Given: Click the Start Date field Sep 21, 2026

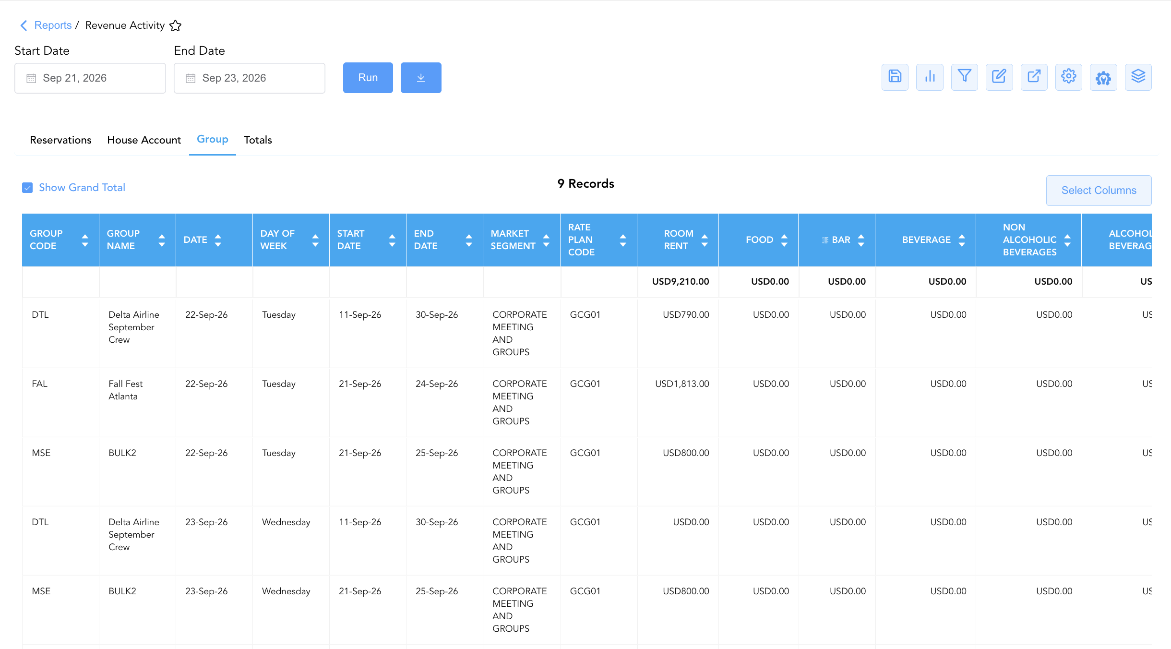Looking at the screenshot, I should pyautogui.click(x=90, y=78).
